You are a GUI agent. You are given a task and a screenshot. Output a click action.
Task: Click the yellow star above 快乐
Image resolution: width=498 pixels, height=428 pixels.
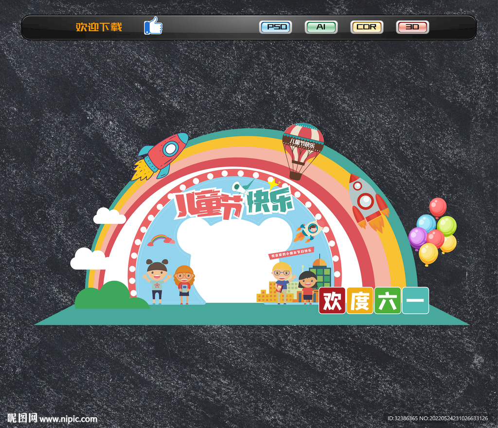coord(274,184)
